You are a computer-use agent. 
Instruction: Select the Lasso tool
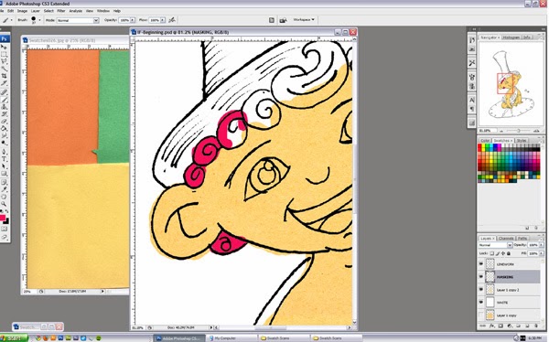5,61
